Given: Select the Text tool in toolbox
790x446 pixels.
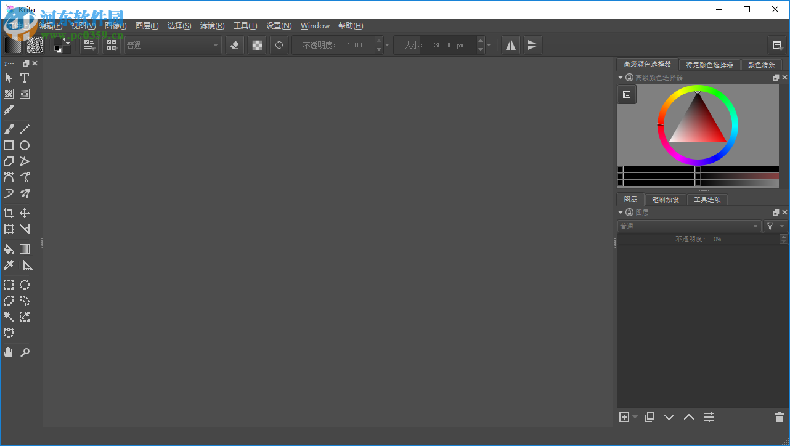Looking at the screenshot, I should [25, 78].
